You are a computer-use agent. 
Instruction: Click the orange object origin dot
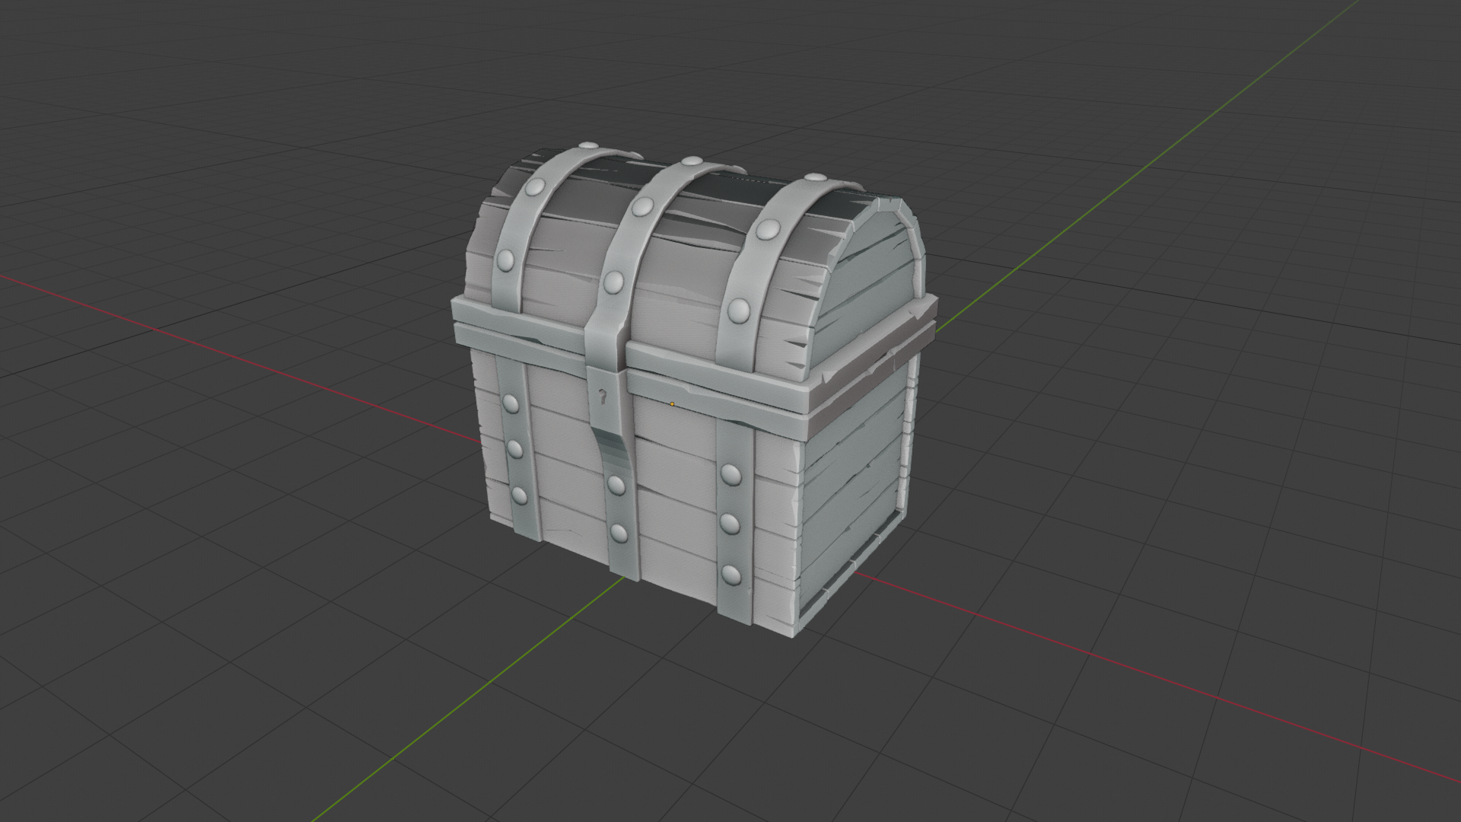click(x=672, y=404)
